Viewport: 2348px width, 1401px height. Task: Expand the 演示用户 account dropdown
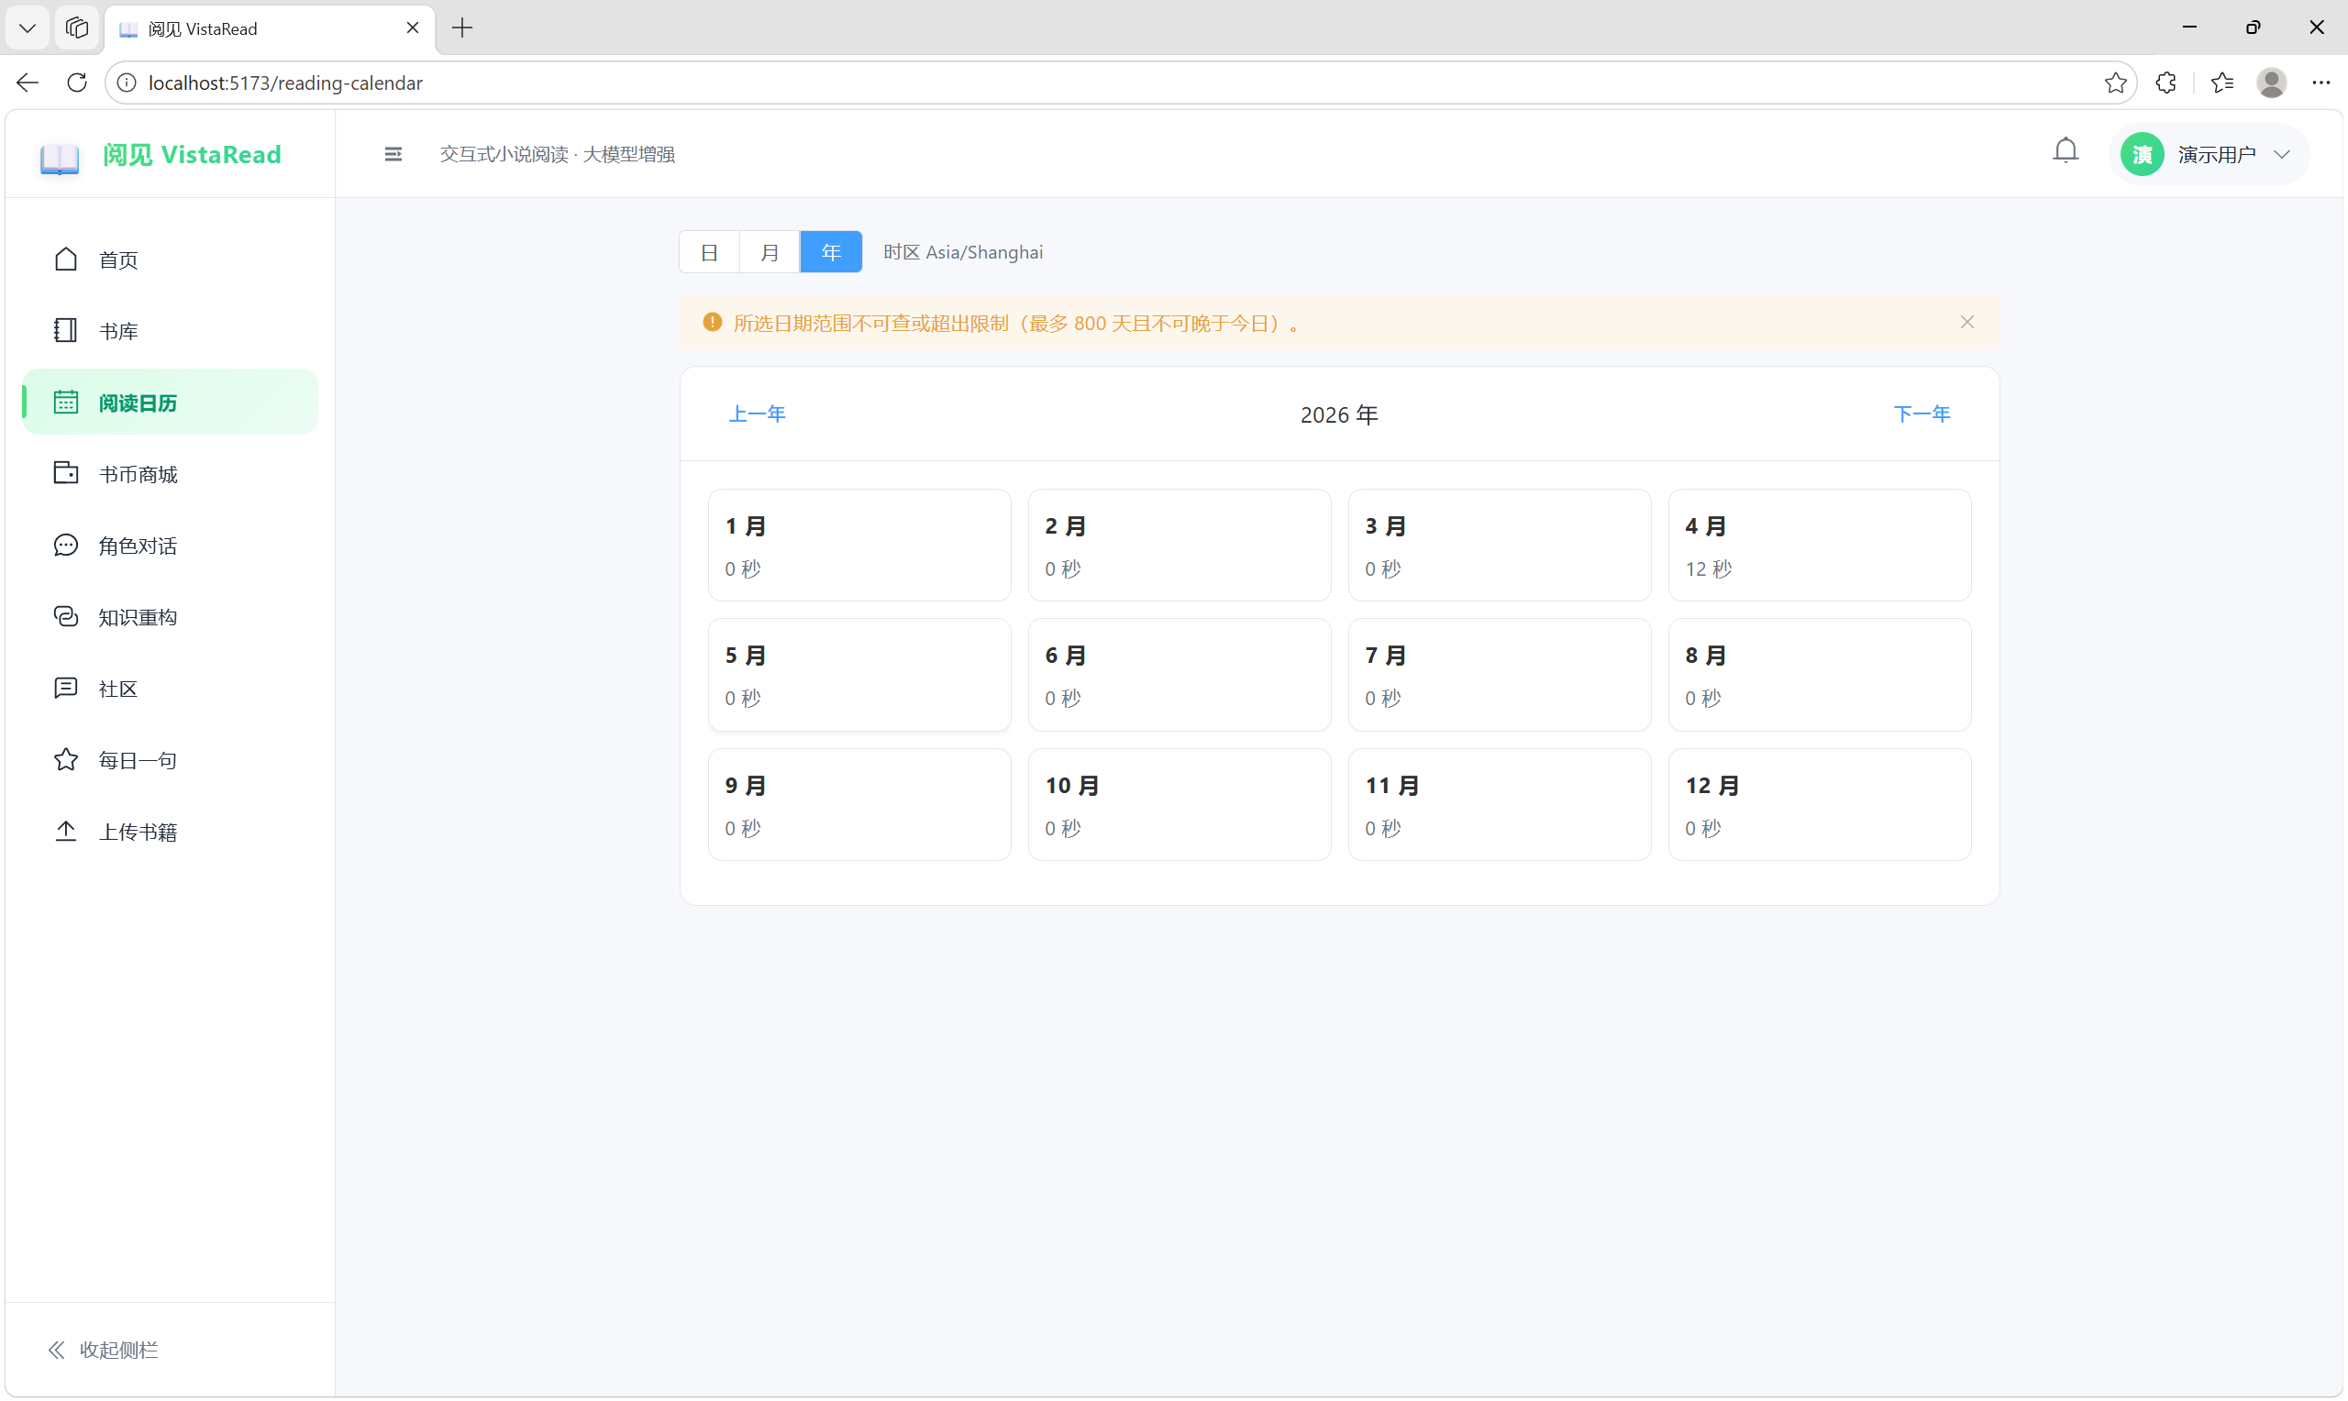(x=2209, y=154)
